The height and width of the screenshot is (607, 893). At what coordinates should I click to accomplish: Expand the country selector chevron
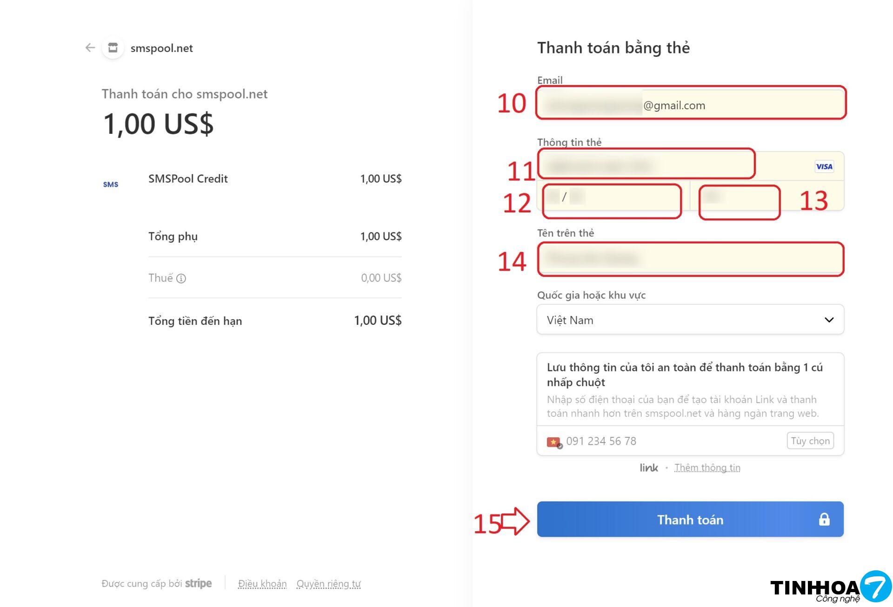829,320
